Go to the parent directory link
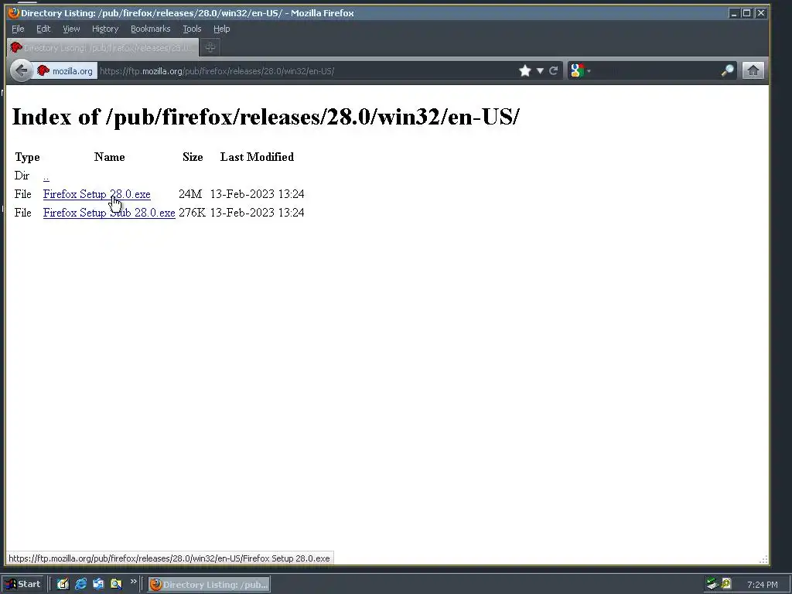Image resolution: width=792 pixels, height=594 pixels. pos(46,176)
